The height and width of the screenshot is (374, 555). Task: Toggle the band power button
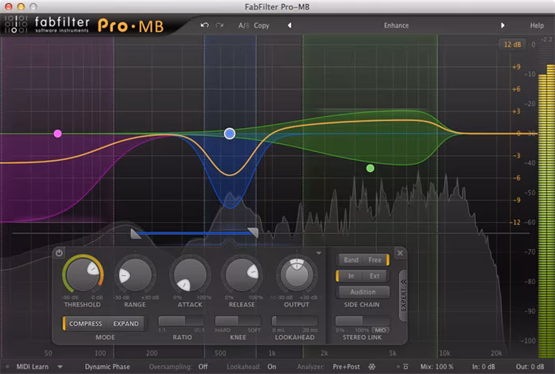59,253
